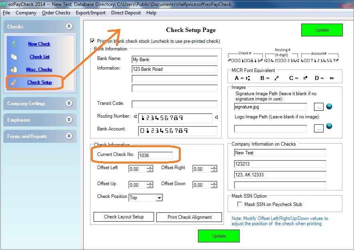This screenshot has height=250, width=354.
Task: Increase Offset Left using its up arrow
Action: (x=150, y=167)
